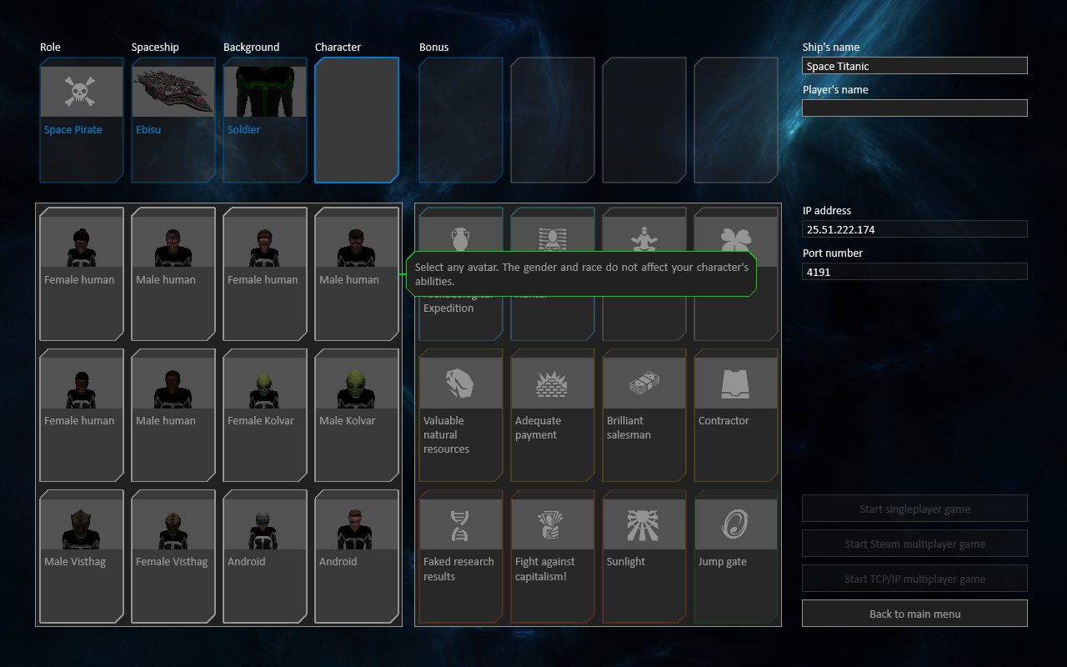Pick the Male Kolvar avatar
Screen dimensions: 1067x667
click(357, 414)
